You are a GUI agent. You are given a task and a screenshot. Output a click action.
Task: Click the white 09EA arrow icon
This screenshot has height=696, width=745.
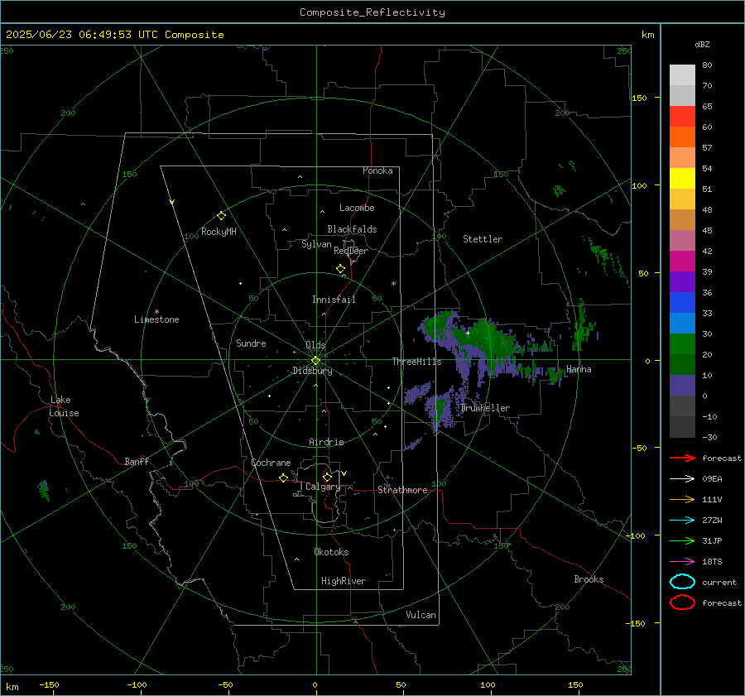(x=682, y=479)
